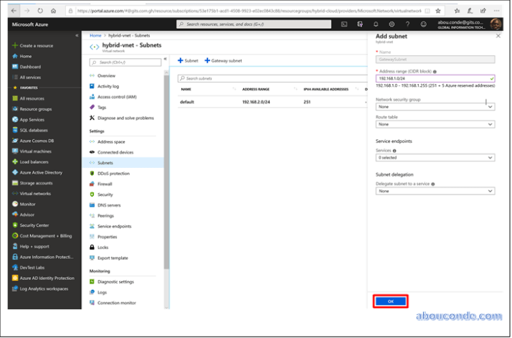Expand the Network security group dropdown

(x=435, y=106)
